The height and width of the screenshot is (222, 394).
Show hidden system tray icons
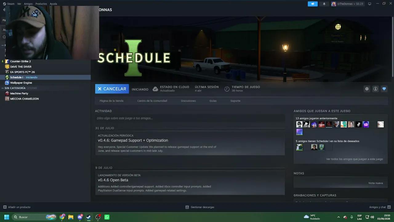tap(339, 217)
